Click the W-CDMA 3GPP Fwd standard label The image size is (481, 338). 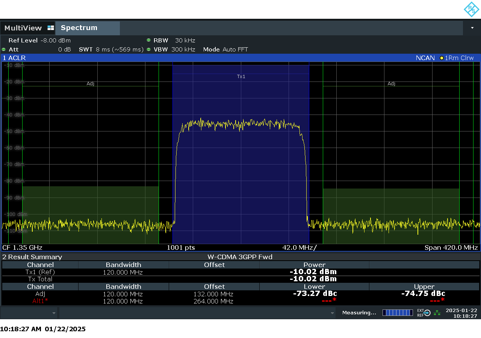[240, 257]
